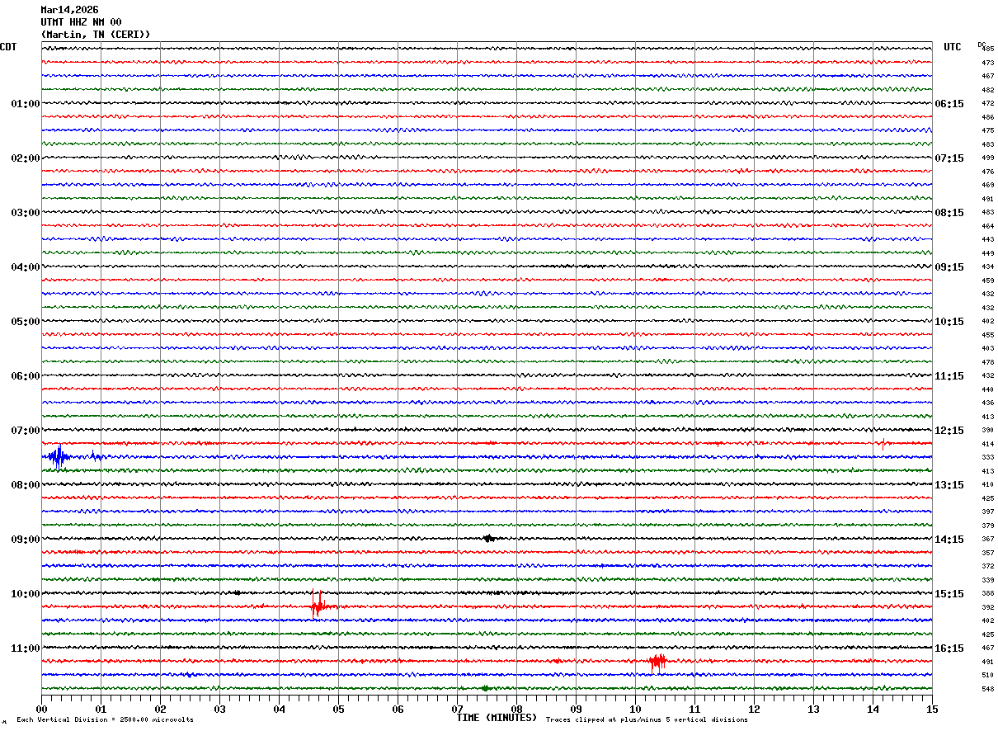998x731 pixels.
Task: Click the 11:15 UTC row label
Action: 949,376
